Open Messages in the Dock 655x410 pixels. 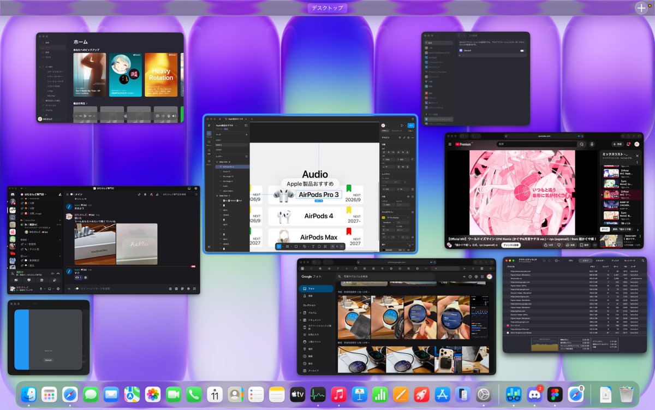91,394
